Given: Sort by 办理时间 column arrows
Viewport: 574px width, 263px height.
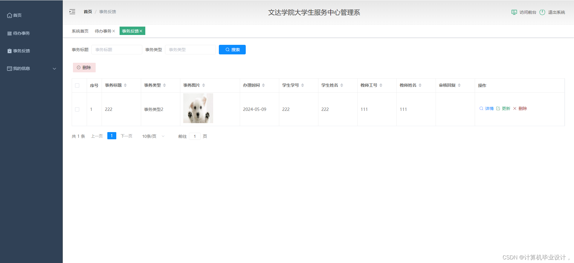Looking at the screenshot, I should click(x=263, y=85).
